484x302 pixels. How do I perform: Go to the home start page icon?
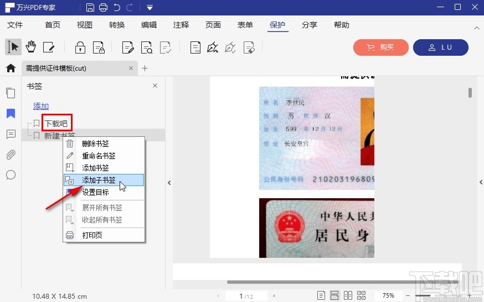point(11,68)
